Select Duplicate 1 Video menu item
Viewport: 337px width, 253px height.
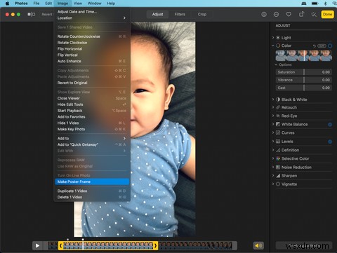coord(92,191)
